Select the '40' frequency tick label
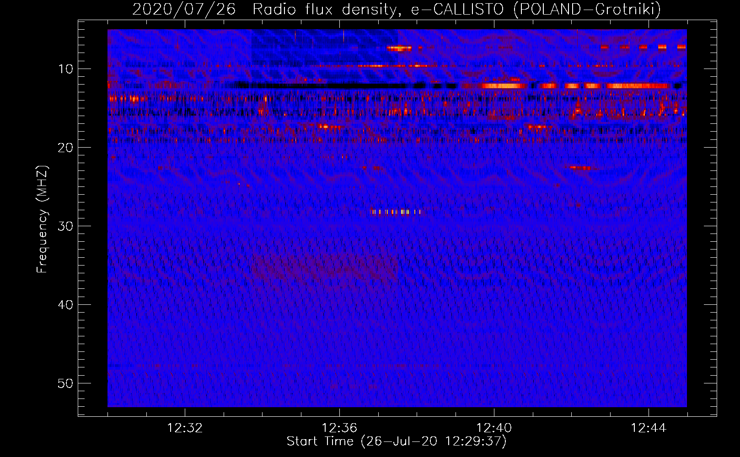This screenshot has width=740, height=457. (66, 305)
